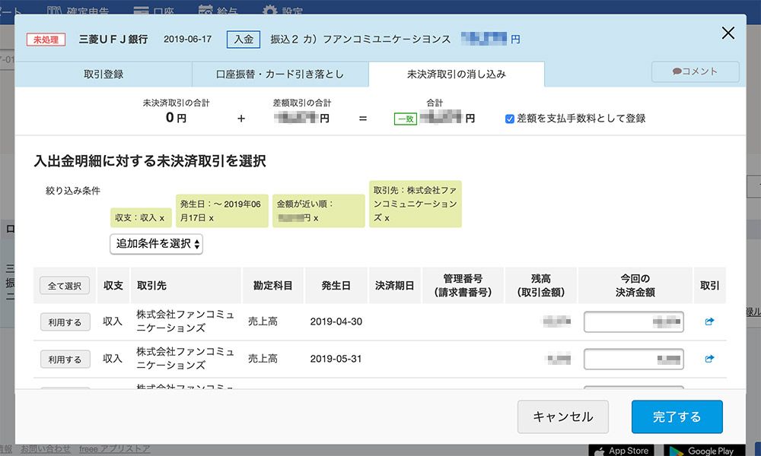This screenshot has width=761, height=456.
Task: Click 売上高 in the 2019-04-30 row
Action: [x=263, y=321]
